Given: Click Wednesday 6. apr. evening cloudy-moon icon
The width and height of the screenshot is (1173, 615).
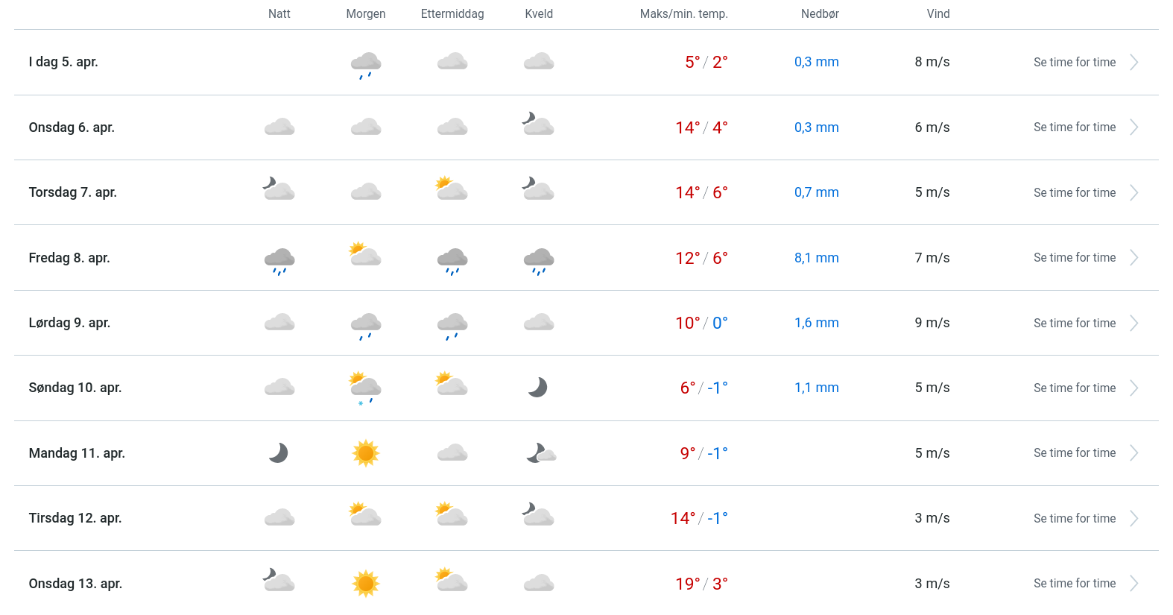Looking at the screenshot, I should tap(538, 124).
